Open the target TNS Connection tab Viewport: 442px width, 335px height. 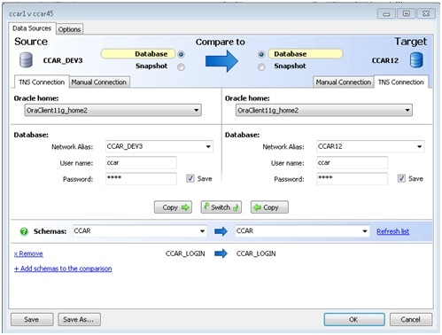(x=401, y=82)
